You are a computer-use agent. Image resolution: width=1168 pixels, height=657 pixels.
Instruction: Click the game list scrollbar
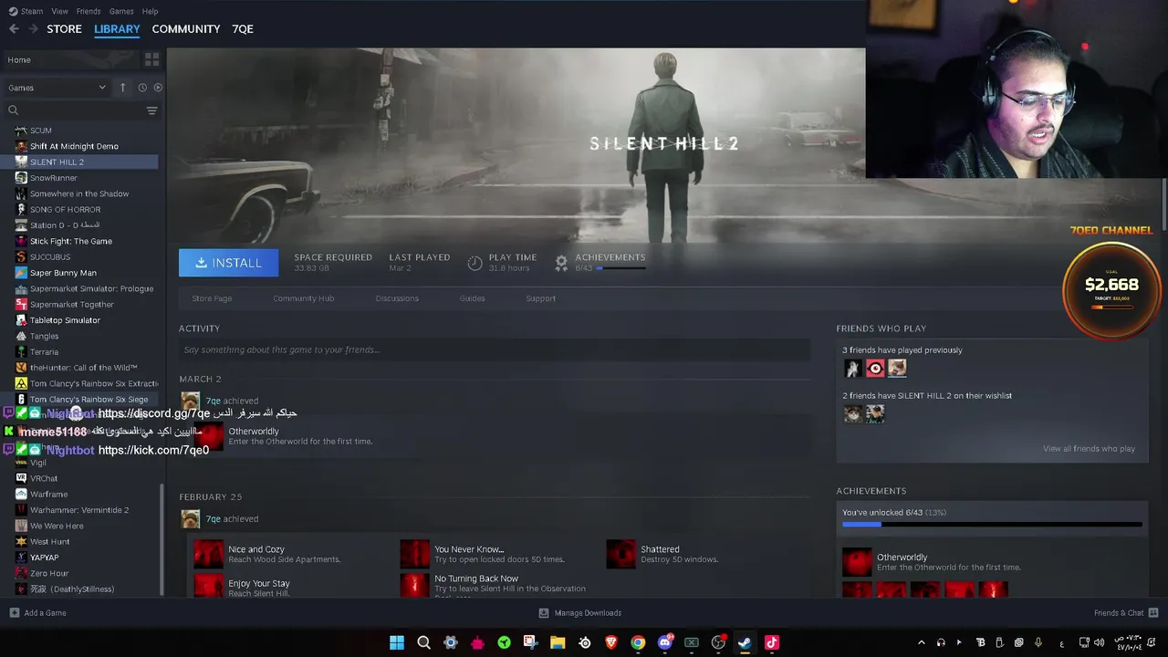tap(162, 538)
